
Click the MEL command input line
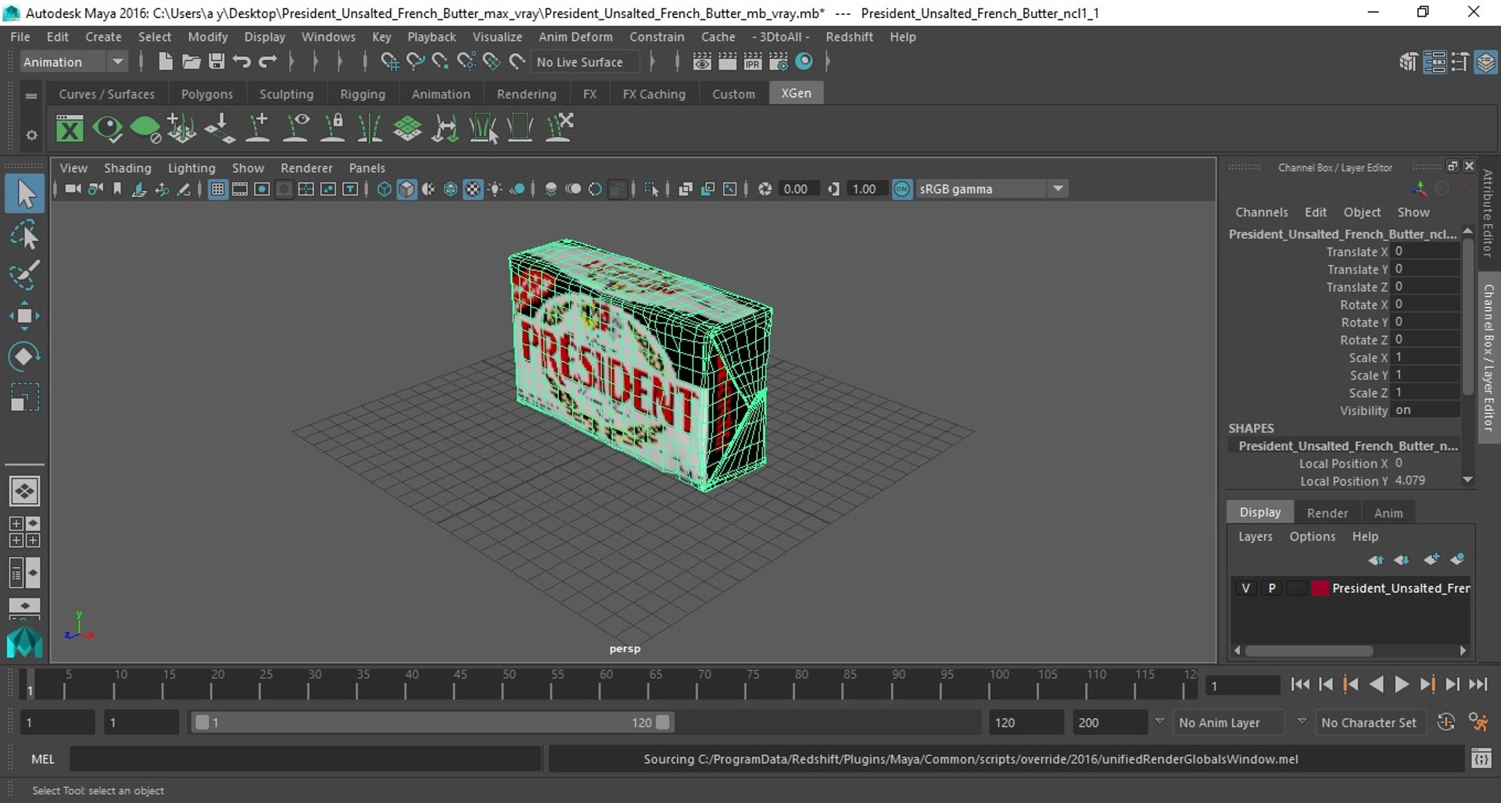point(306,758)
